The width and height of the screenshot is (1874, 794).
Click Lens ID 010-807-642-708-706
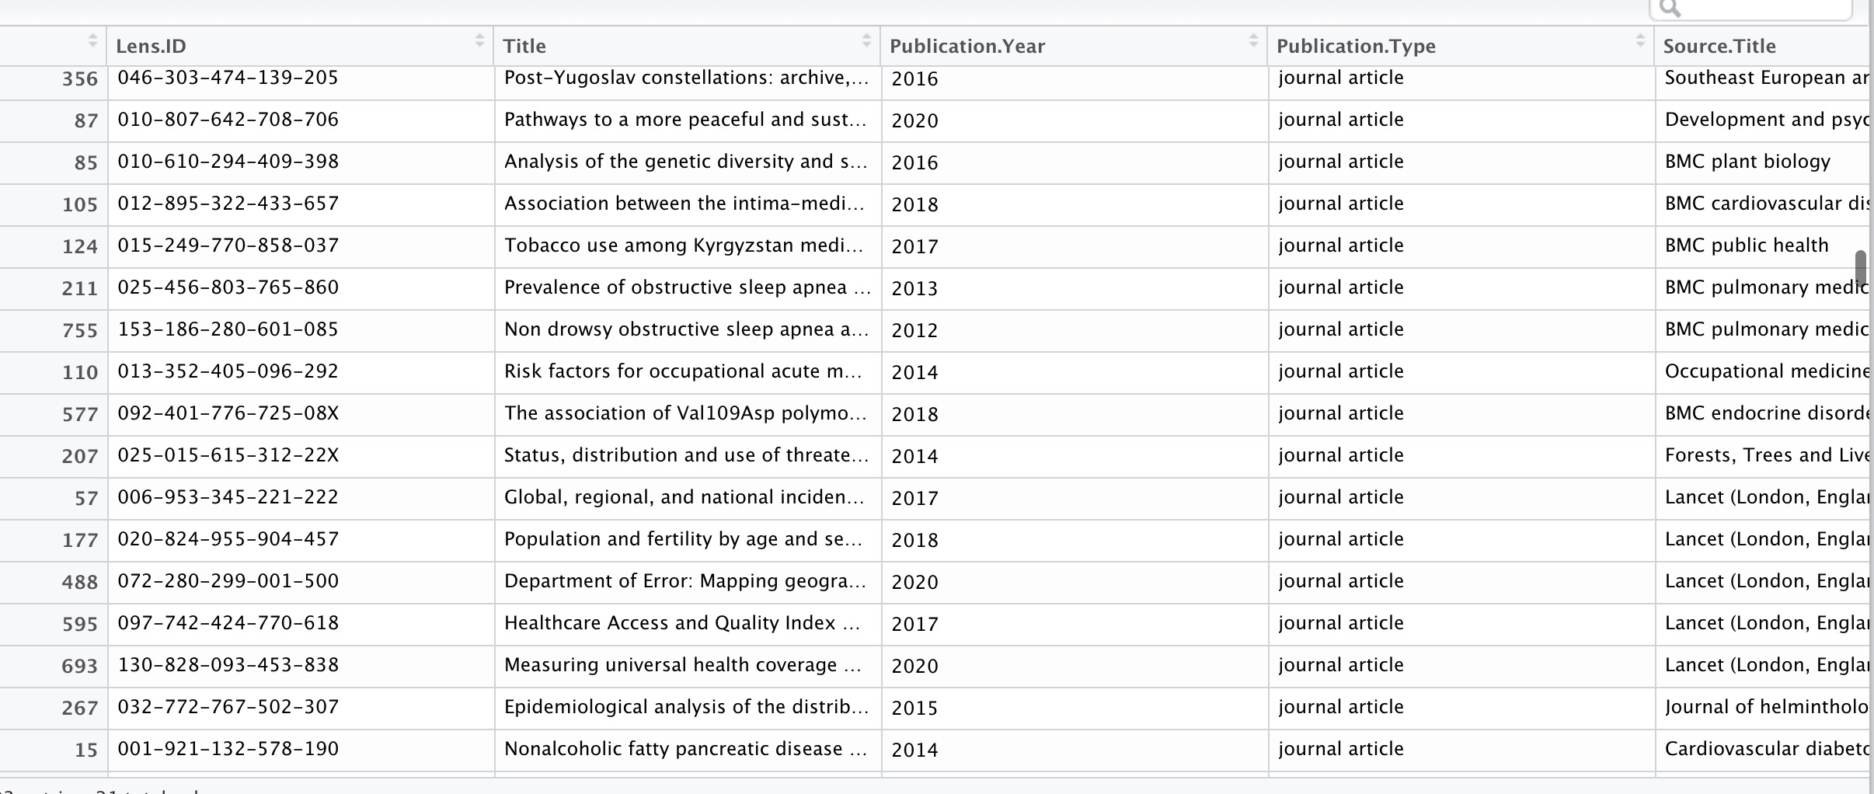click(228, 120)
